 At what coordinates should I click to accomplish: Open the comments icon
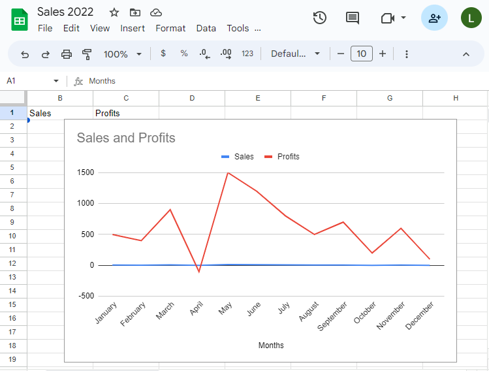pyautogui.click(x=353, y=18)
